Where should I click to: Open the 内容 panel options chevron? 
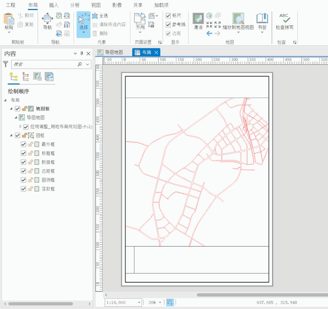[x=75, y=53]
